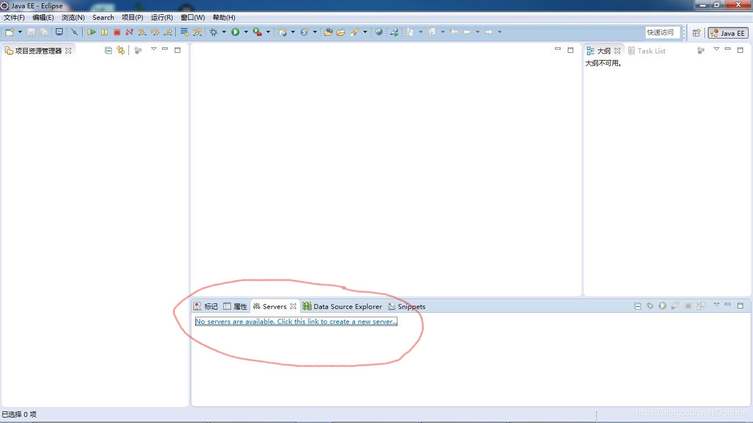Image resolution: width=753 pixels, height=423 pixels.
Task: Click the Start the server icon
Action: [x=663, y=306]
